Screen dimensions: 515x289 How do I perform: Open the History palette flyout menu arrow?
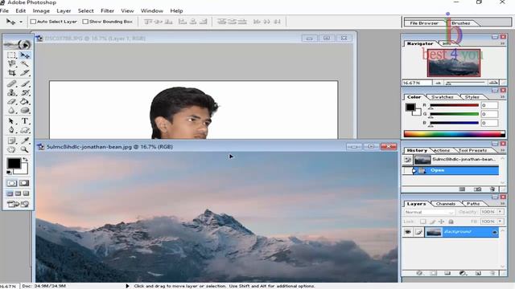pyautogui.click(x=503, y=150)
